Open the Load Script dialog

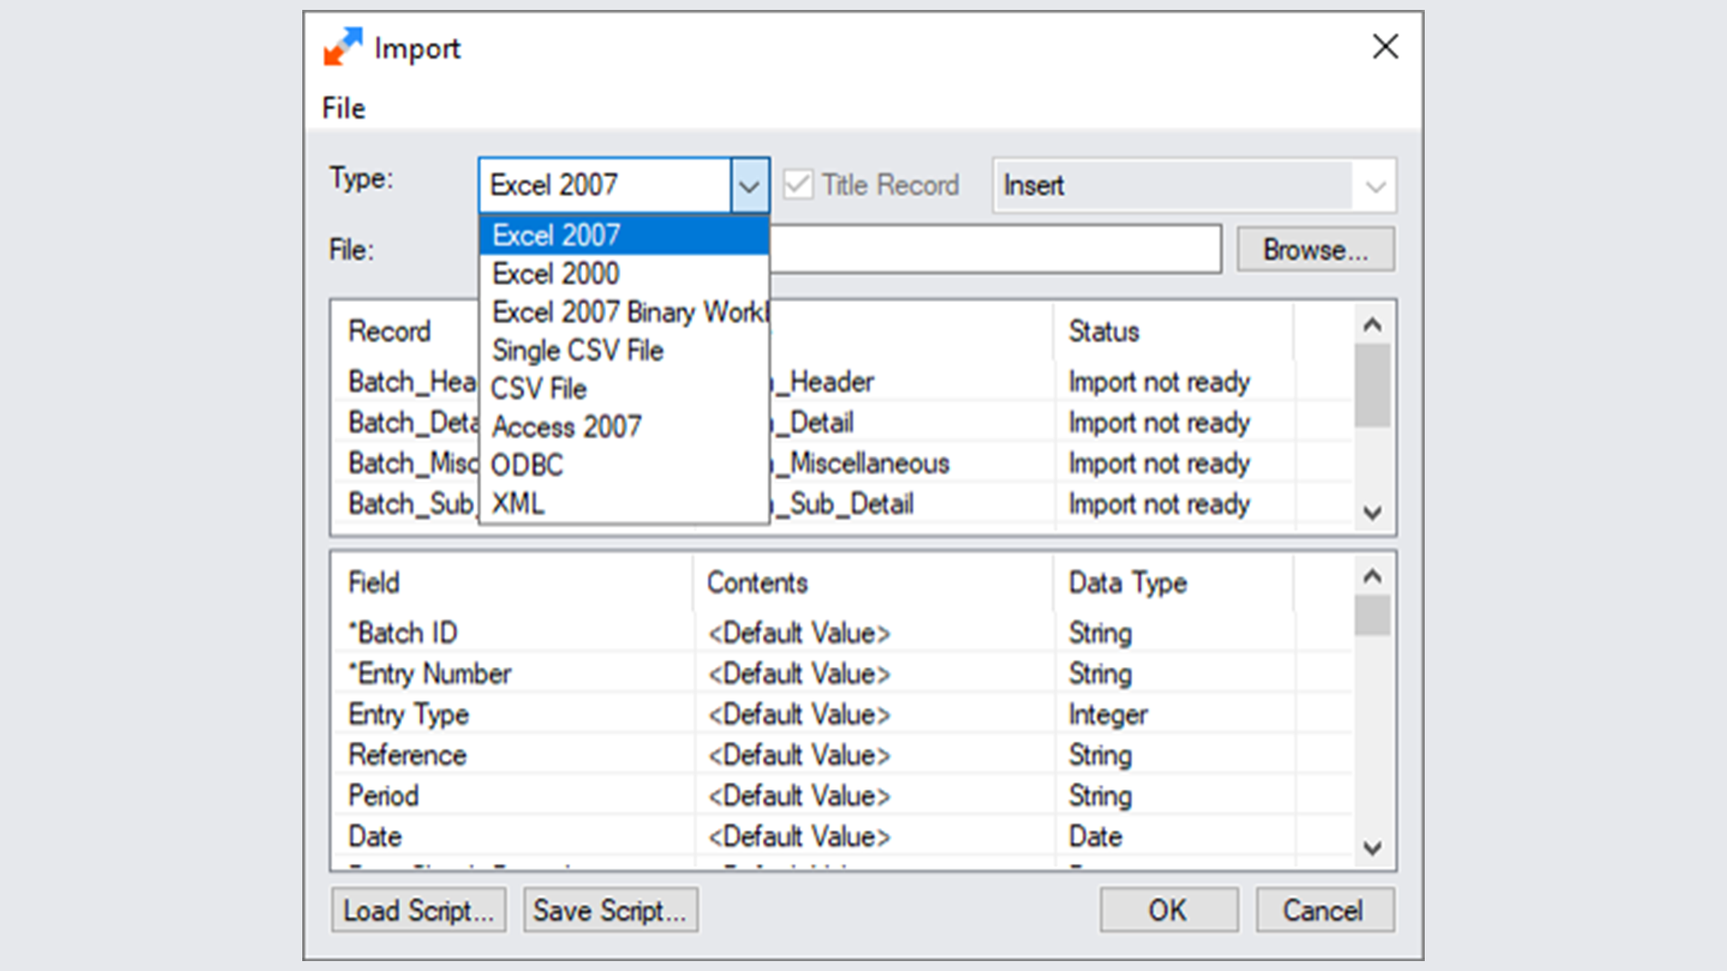pyautogui.click(x=419, y=910)
